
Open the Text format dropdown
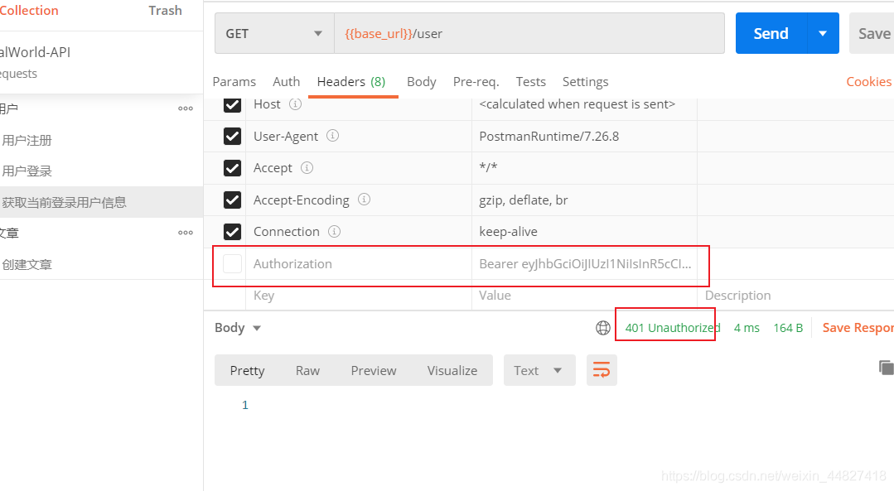coord(539,370)
